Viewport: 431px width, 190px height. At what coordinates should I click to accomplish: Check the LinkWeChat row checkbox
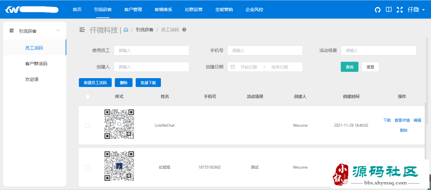click(x=88, y=125)
